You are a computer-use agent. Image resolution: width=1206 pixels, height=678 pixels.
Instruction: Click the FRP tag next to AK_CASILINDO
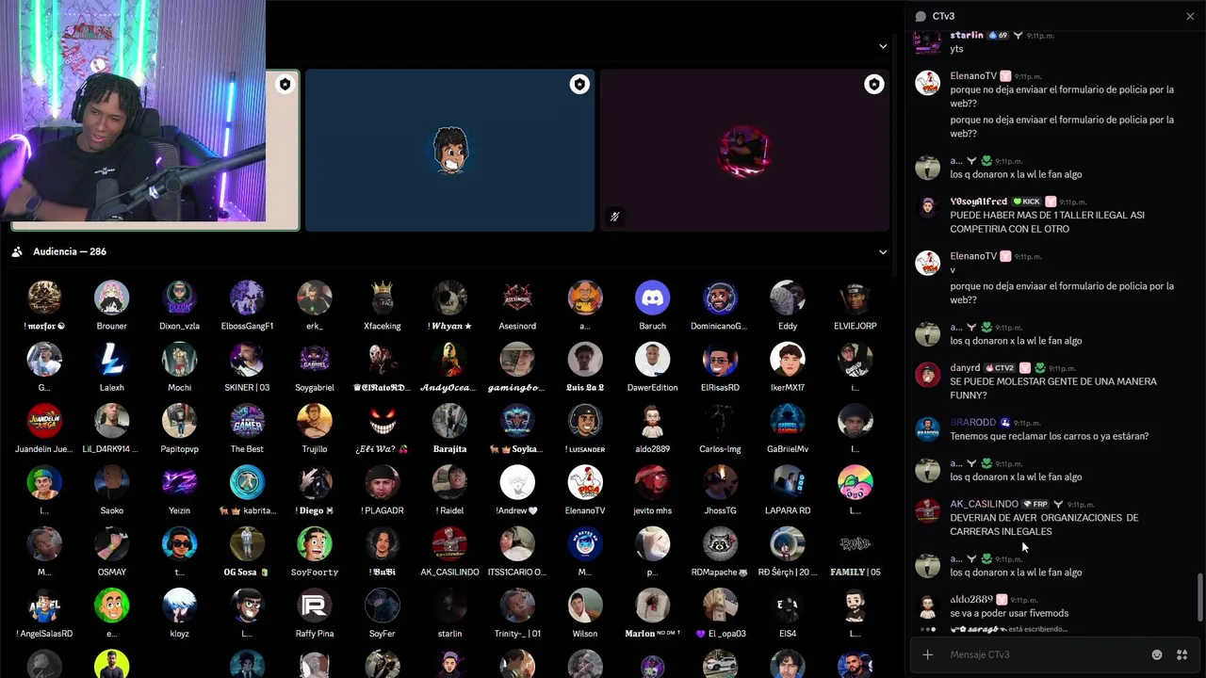(x=1036, y=505)
